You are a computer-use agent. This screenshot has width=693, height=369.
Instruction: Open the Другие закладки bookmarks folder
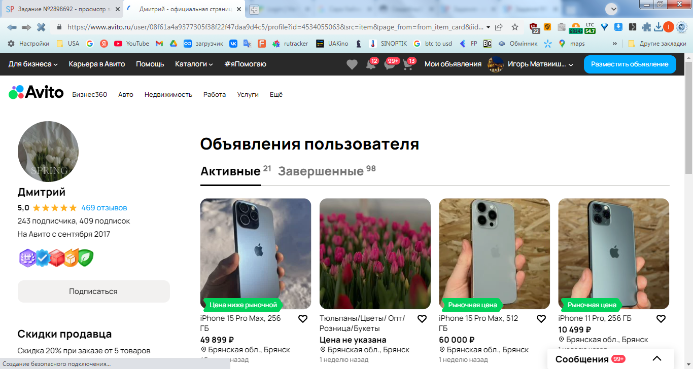[x=657, y=44]
